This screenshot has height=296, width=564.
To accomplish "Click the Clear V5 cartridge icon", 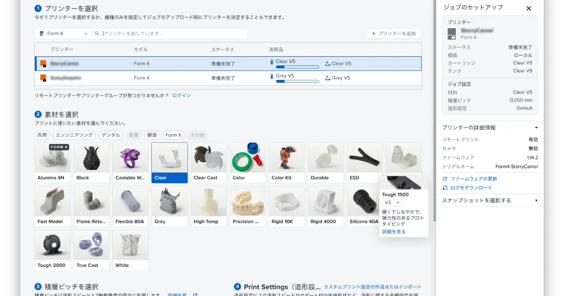I will 272,62.
